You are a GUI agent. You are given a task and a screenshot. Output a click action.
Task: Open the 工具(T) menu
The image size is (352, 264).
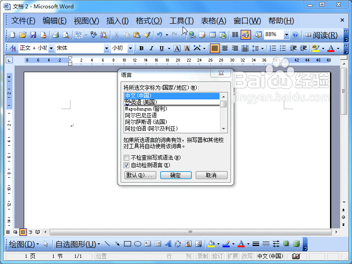pos(181,21)
